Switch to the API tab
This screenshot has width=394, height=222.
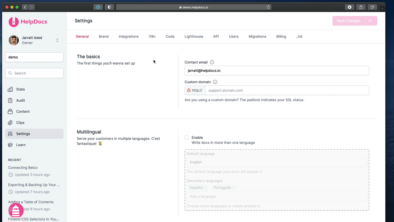[216, 36]
